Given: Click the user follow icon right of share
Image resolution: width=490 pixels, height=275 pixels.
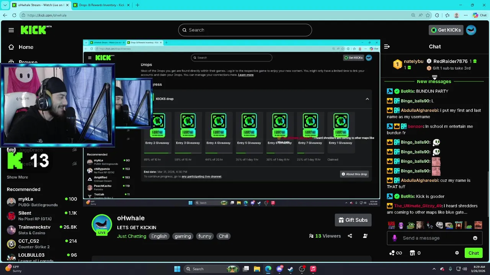Looking at the screenshot, I should [x=365, y=236].
